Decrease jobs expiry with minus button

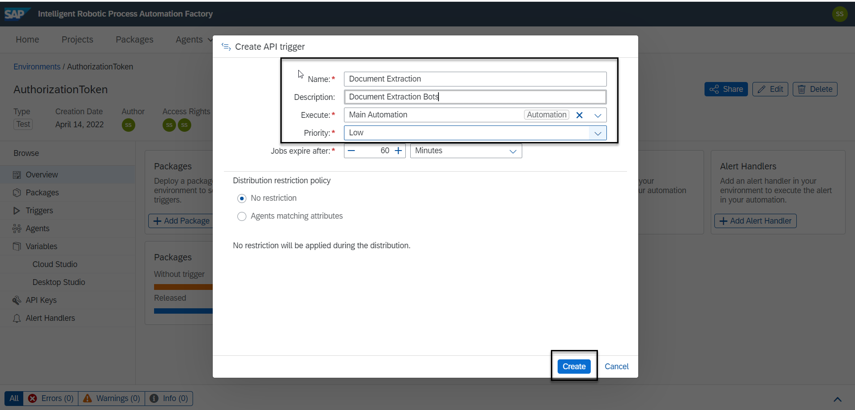[352, 151]
